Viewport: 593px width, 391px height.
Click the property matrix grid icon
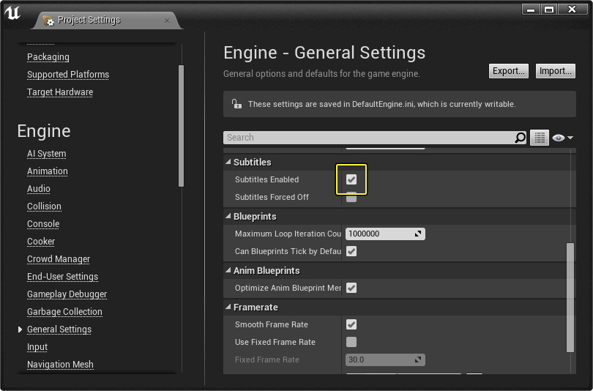(540, 138)
